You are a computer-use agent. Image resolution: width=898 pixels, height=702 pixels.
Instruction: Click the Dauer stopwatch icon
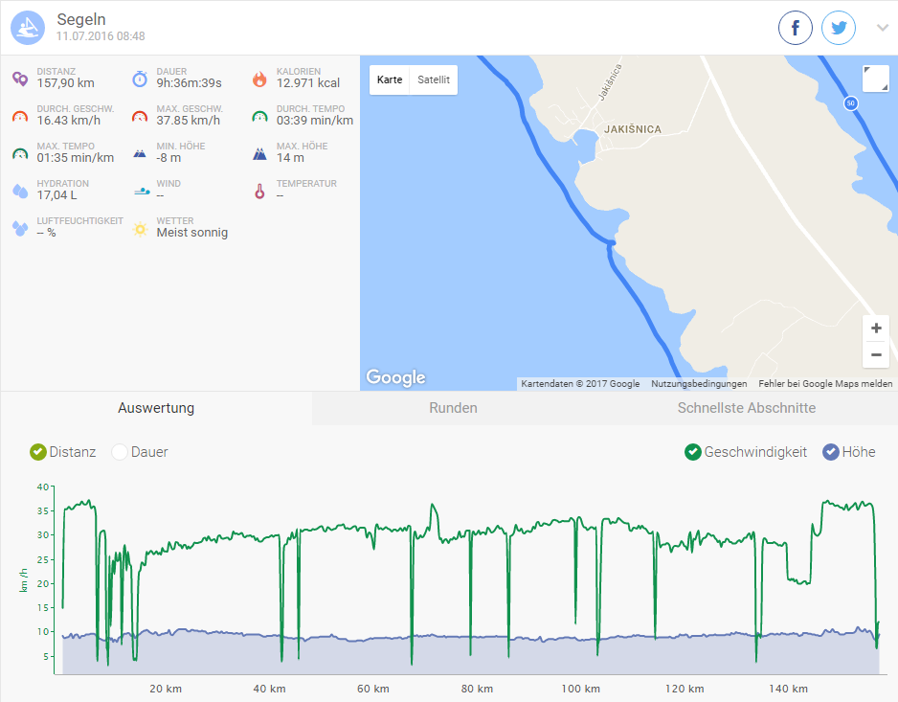pos(140,79)
